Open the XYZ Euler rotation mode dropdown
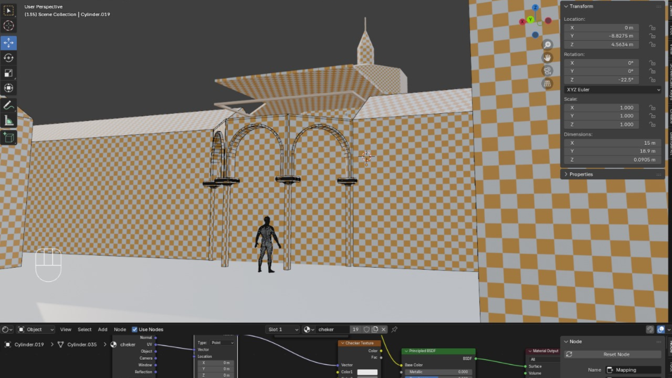 coord(612,90)
